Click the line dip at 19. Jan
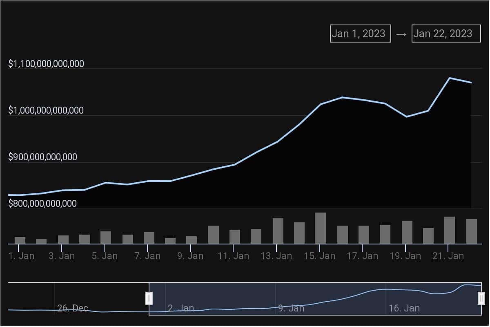Image resolution: width=490 pixels, height=327 pixels. (407, 116)
